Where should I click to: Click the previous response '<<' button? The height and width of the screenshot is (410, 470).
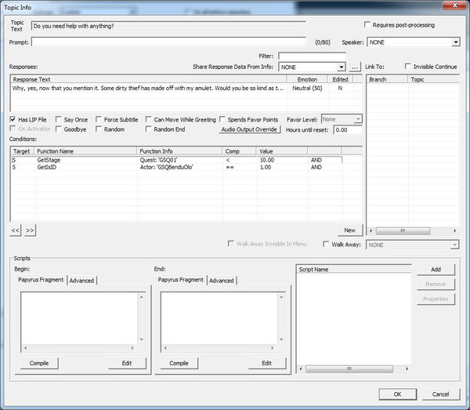click(15, 230)
